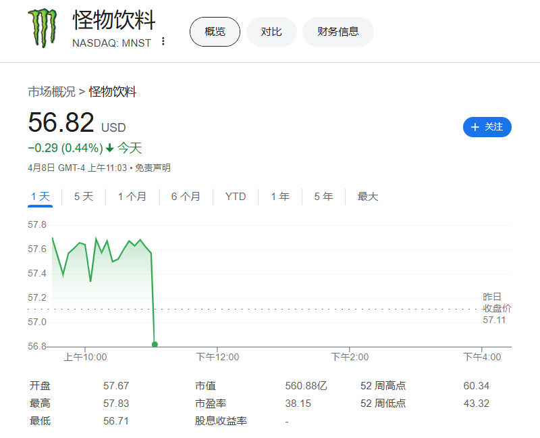This screenshot has height=438, width=540.
Task: Select the 5 年 chart range tab
Action: coord(323,197)
